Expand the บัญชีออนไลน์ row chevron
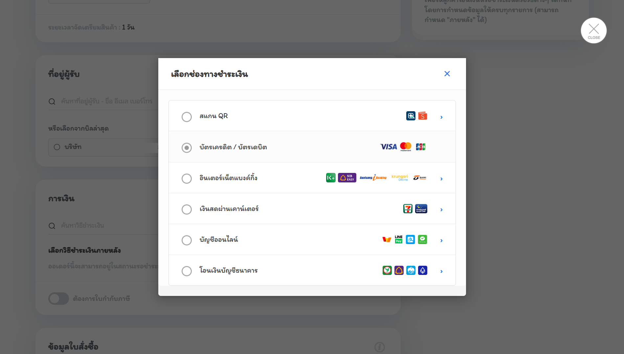 click(x=441, y=240)
